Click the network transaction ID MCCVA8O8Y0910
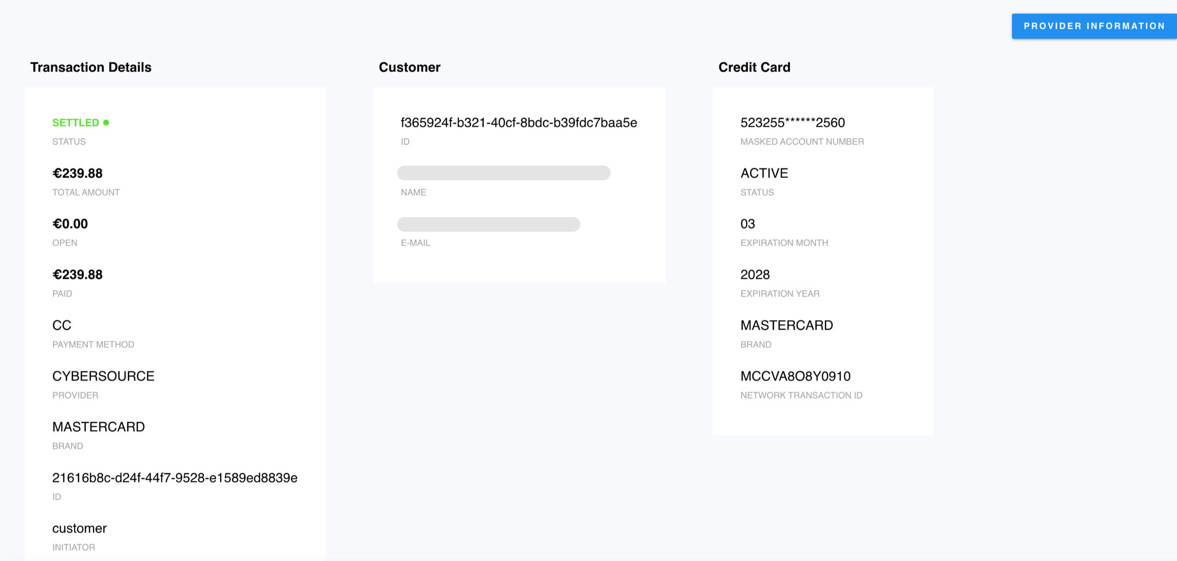The height and width of the screenshot is (561, 1177). [795, 376]
